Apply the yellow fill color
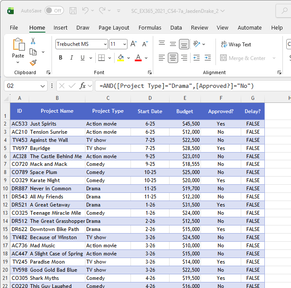The image size is (291, 288). pos(121,58)
